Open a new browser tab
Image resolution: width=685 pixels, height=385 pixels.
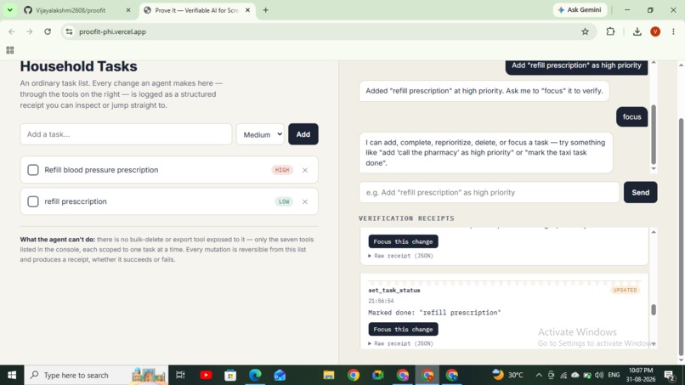click(x=266, y=10)
